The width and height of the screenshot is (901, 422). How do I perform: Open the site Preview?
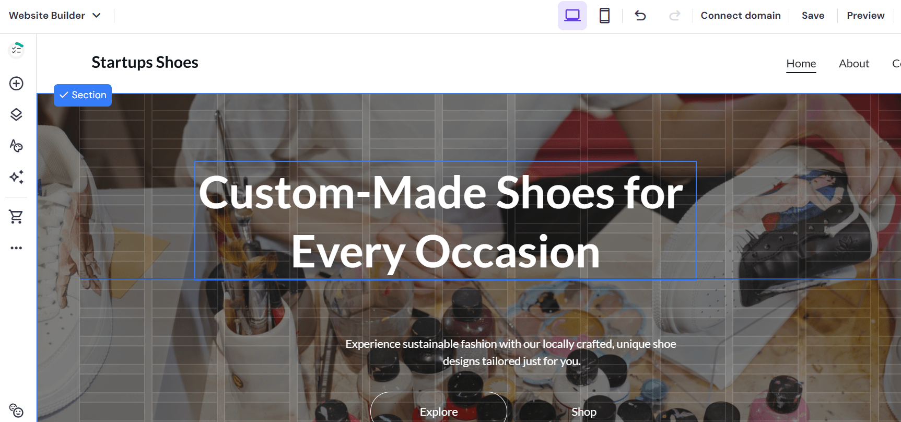865,16
